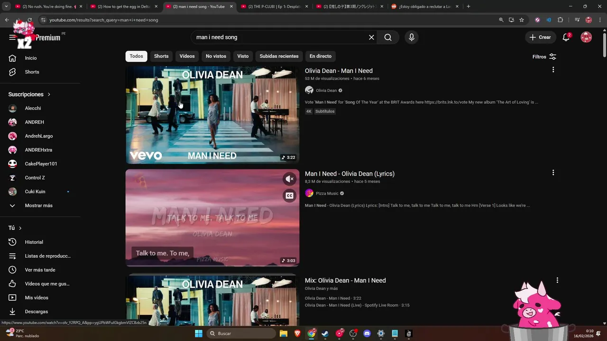Open 'Mix: Olivia Dean - Man I Need' title
Viewport: 607px width, 341px height.
345,280
